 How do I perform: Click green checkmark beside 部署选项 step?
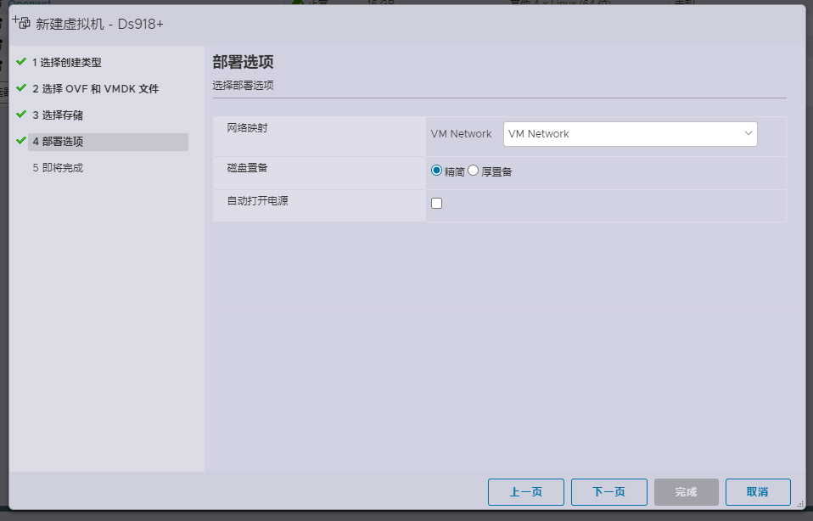click(21, 141)
